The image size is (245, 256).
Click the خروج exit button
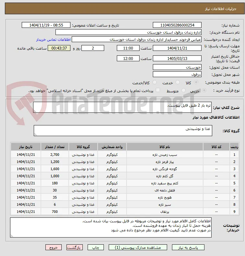(x=54, y=247)
